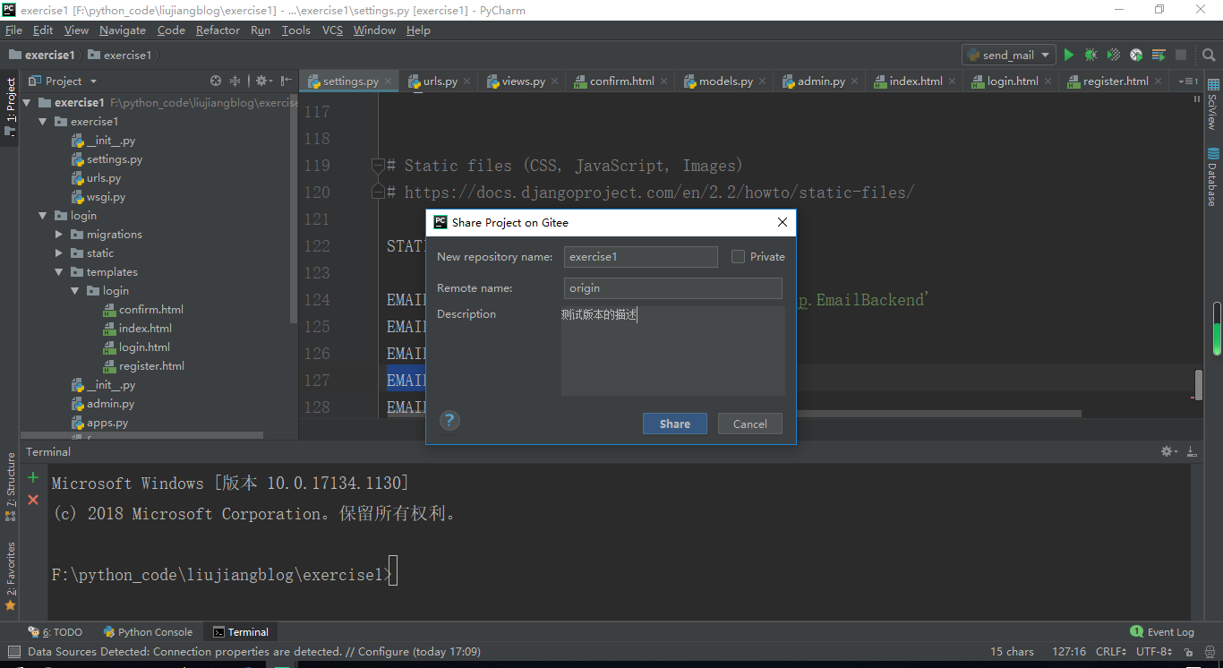1223x668 pixels.
Task: Open Terminal panel gear options
Action: (x=1168, y=452)
